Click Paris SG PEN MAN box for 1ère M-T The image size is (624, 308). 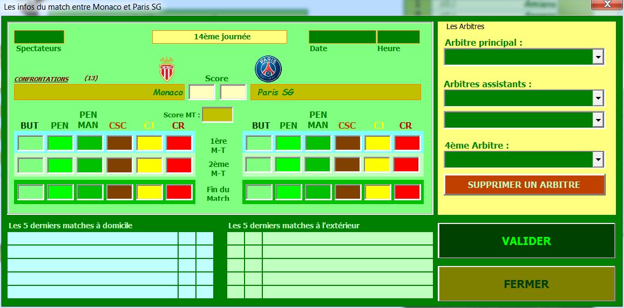click(318, 143)
